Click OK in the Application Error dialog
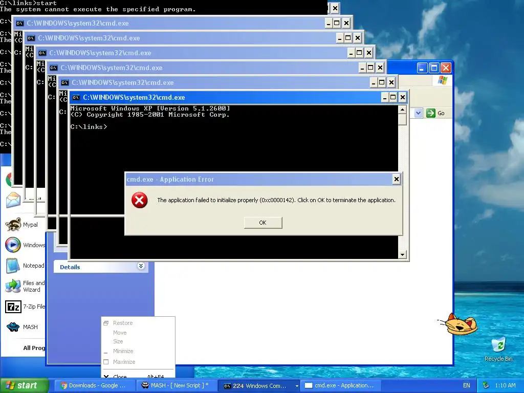This screenshot has width=524, height=393. pos(263,223)
